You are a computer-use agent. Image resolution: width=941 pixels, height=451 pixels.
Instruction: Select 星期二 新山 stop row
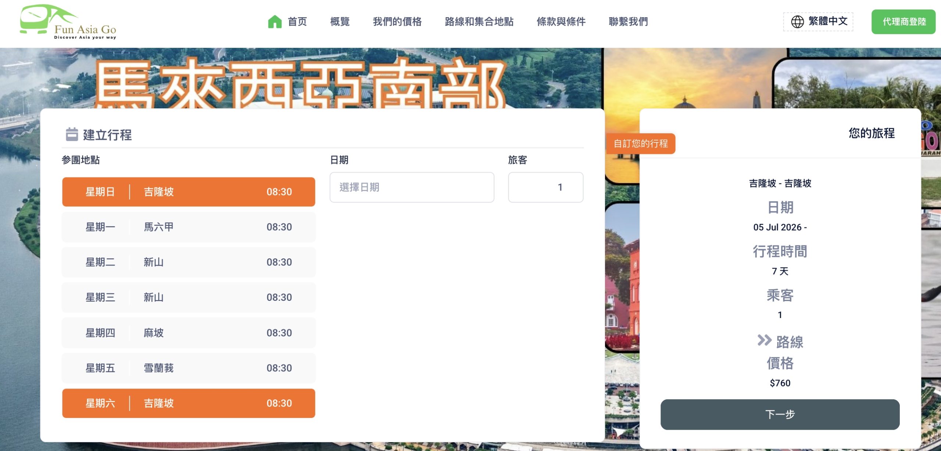point(189,262)
